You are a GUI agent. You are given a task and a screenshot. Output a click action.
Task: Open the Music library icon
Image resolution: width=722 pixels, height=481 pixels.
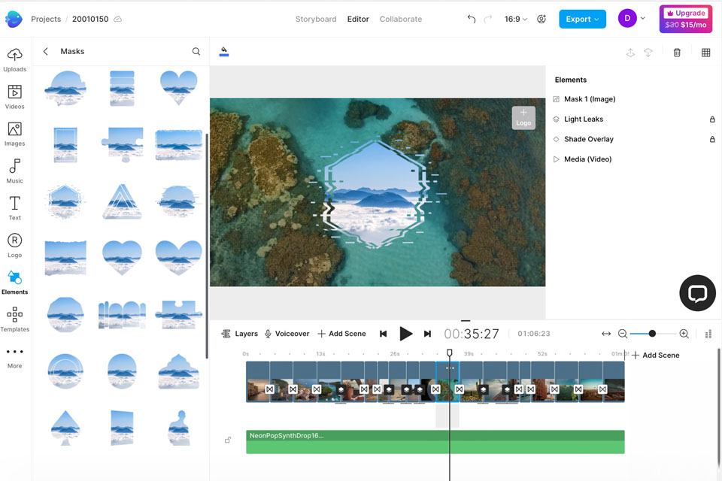[x=14, y=171]
